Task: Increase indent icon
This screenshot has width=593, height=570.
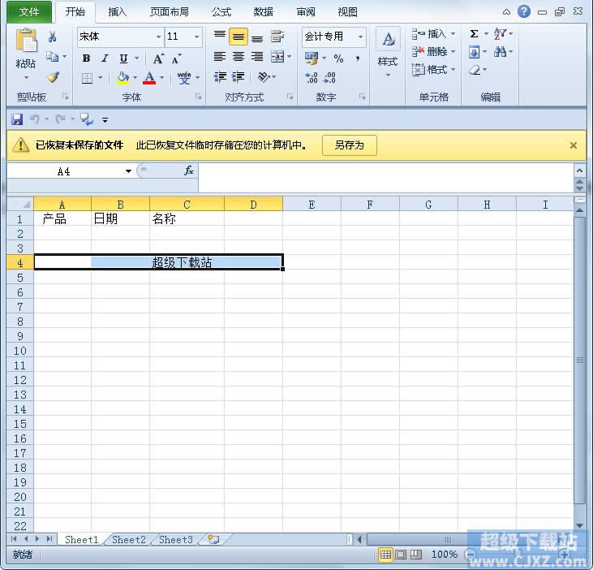Action: [238, 77]
